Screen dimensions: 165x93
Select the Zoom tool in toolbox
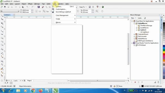(2, 27)
